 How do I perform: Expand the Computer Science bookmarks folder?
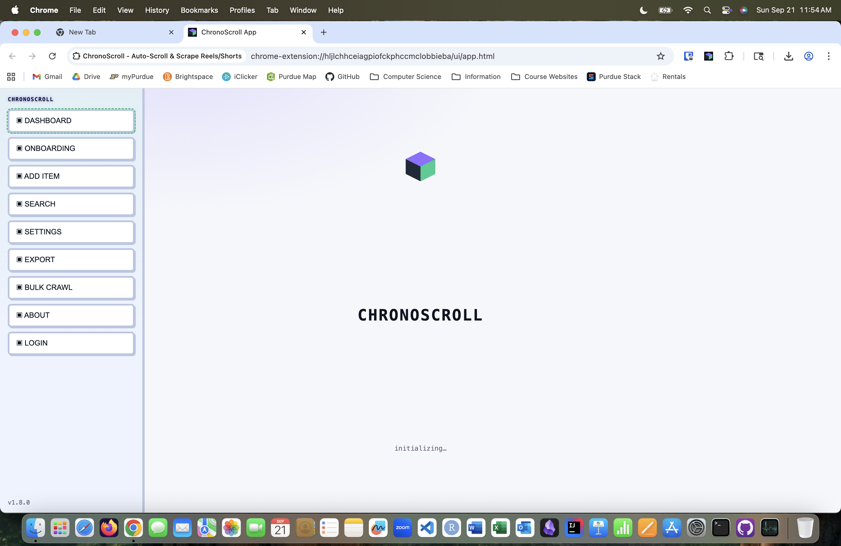click(x=405, y=77)
